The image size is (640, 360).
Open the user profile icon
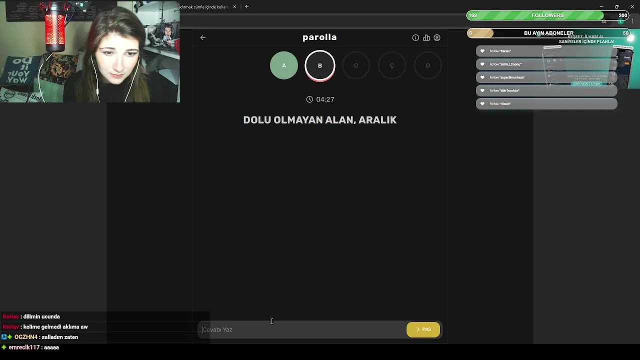click(437, 37)
